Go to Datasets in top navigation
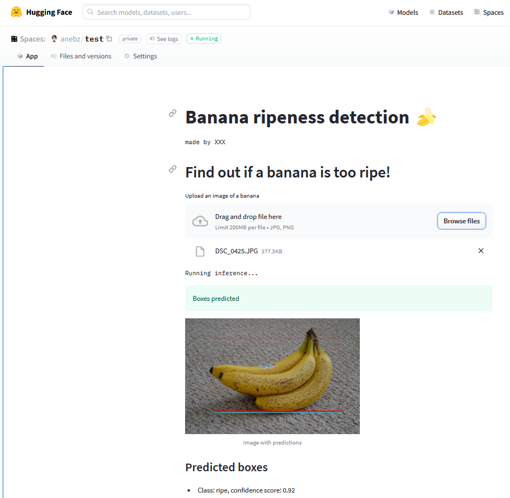The height and width of the screenshot is (498, 510). tap(446, 13)
